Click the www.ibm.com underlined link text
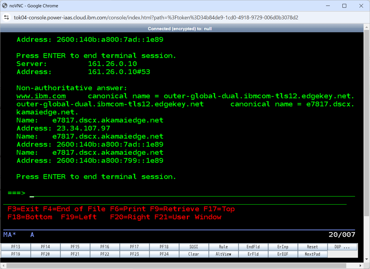This screenshot has height=269, width=370. [41, 96]
